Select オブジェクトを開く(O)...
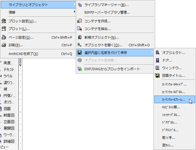This screenshot has width=196, height=150. (115, 45)
